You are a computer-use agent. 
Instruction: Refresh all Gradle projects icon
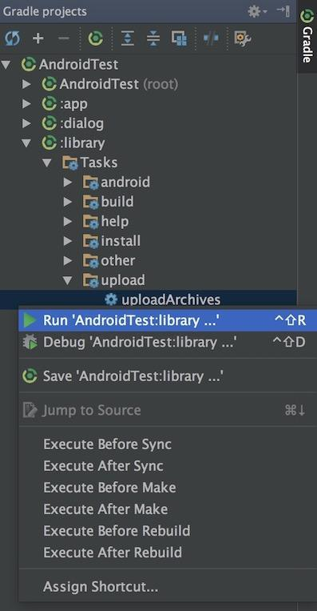click(12, 38)
